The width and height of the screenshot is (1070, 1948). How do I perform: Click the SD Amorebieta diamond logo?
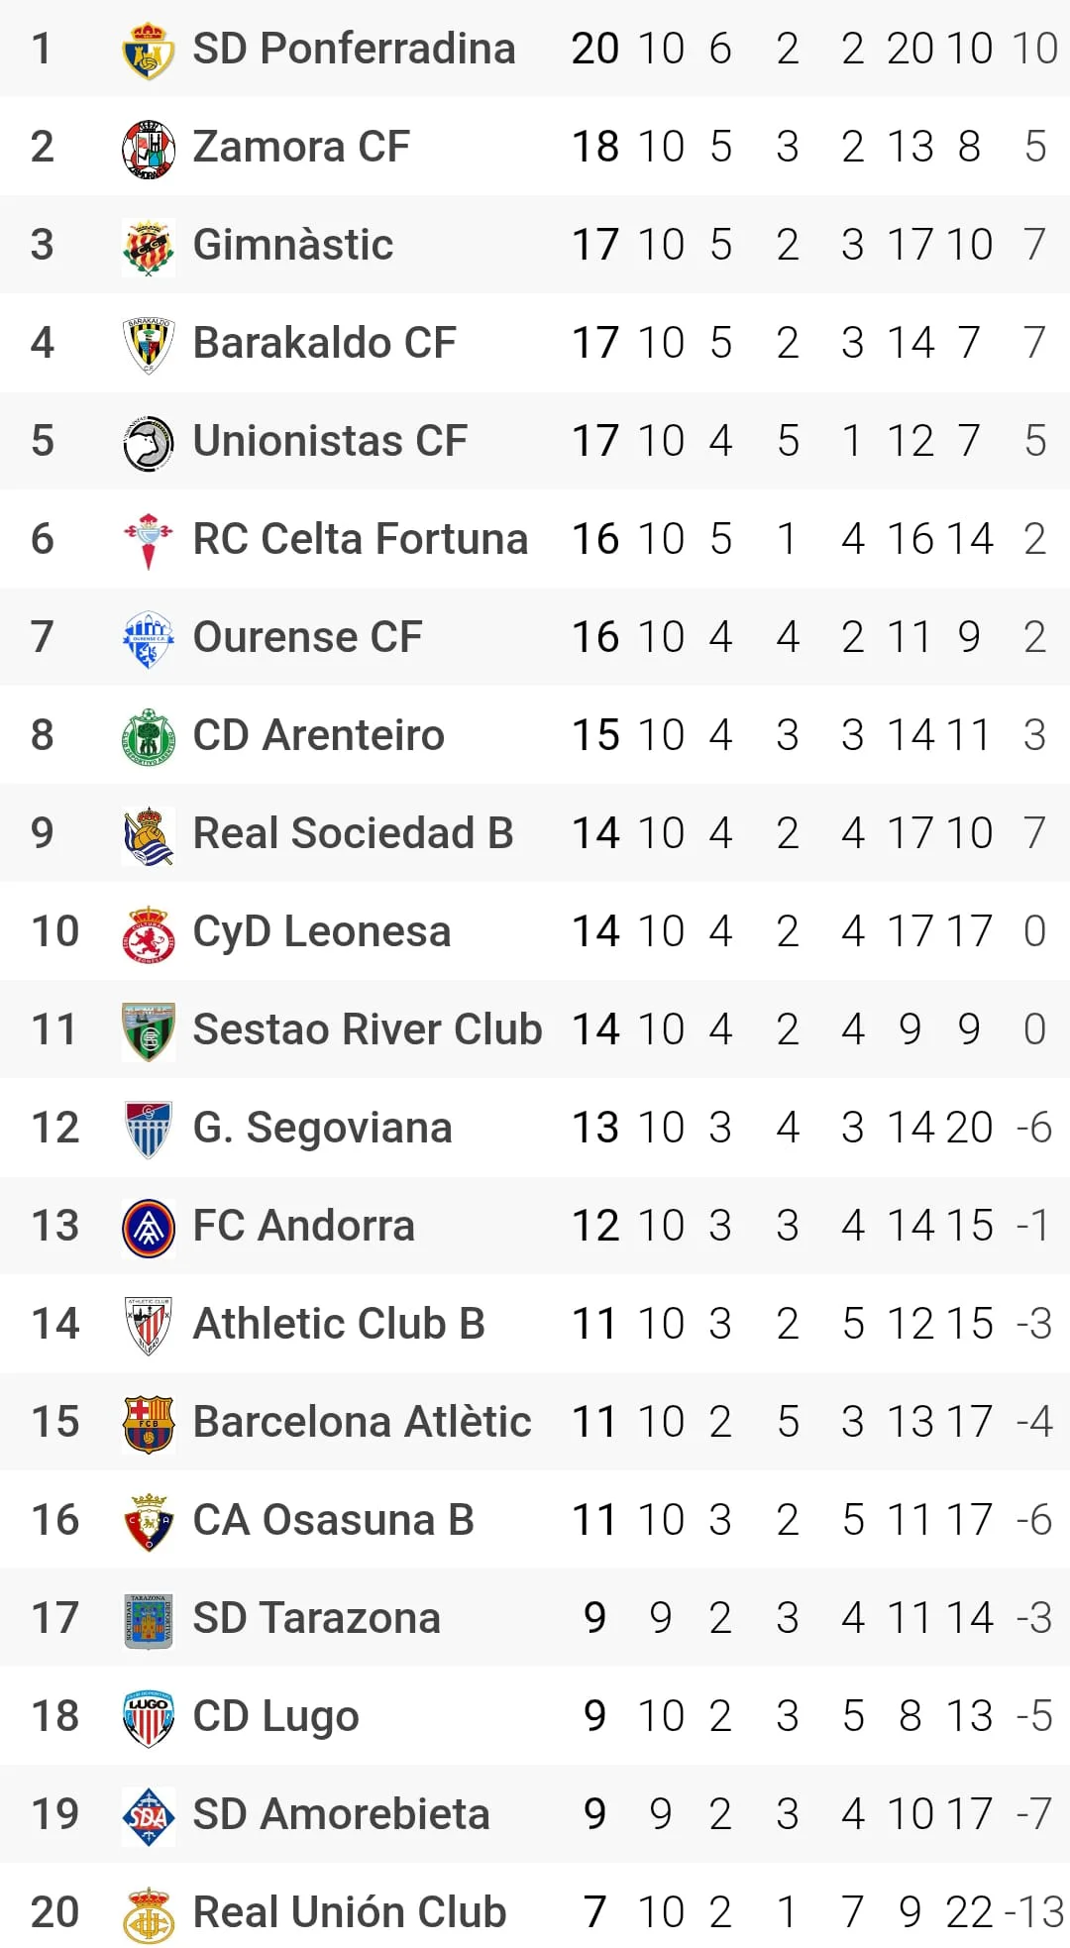point(148,1815)
